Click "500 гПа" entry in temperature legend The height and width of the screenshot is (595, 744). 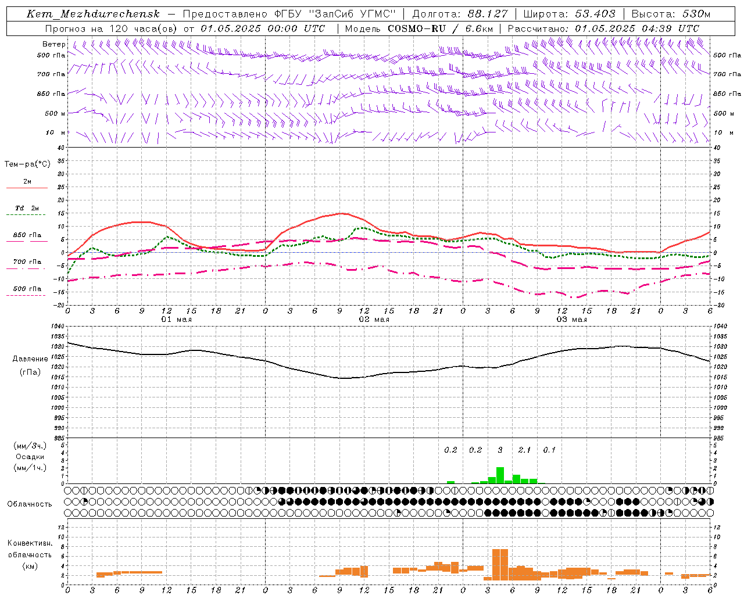(27, 289)
